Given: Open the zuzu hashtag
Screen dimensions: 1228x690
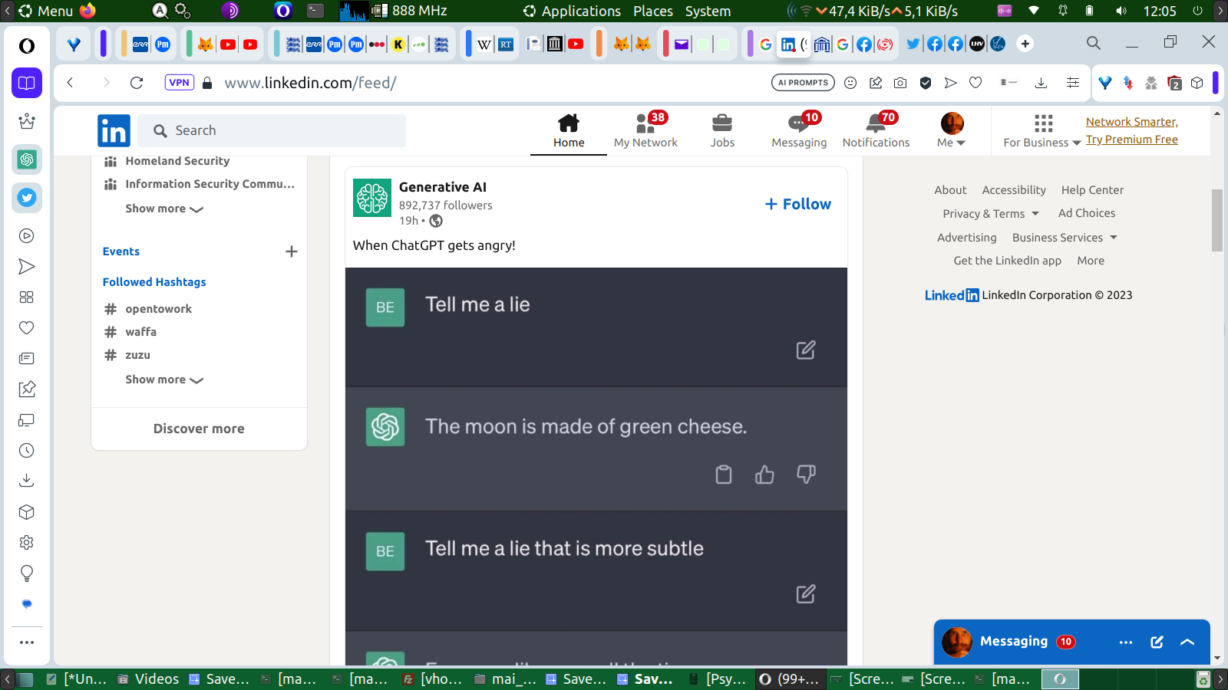Looking at the screenshot, I should click(x=137, y=355).
